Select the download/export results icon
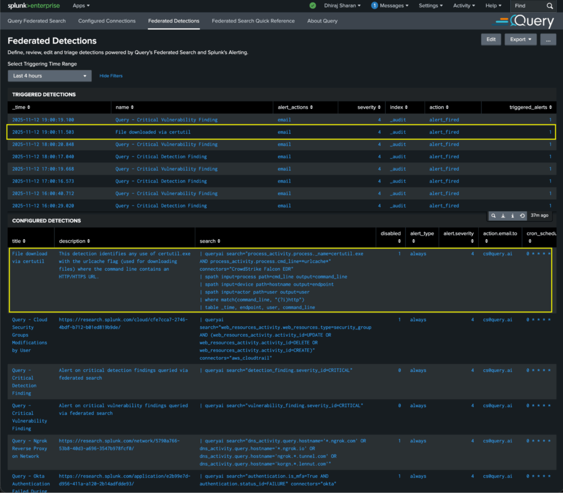 503,216
